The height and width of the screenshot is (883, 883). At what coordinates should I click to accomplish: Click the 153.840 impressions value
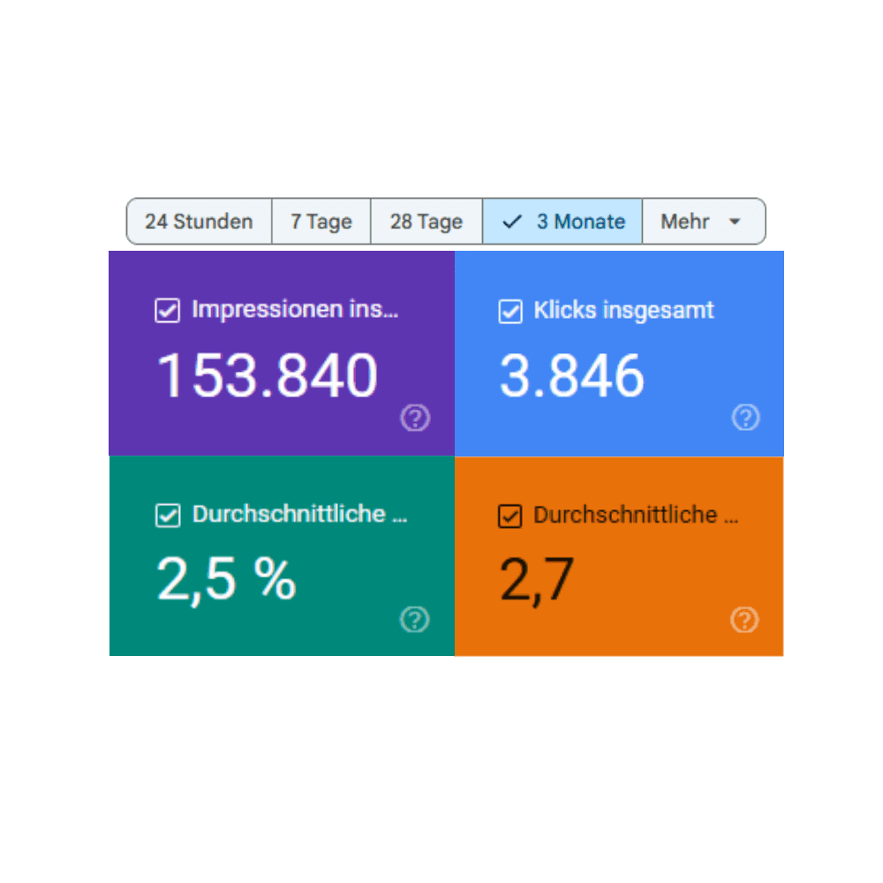coord(268,375)
